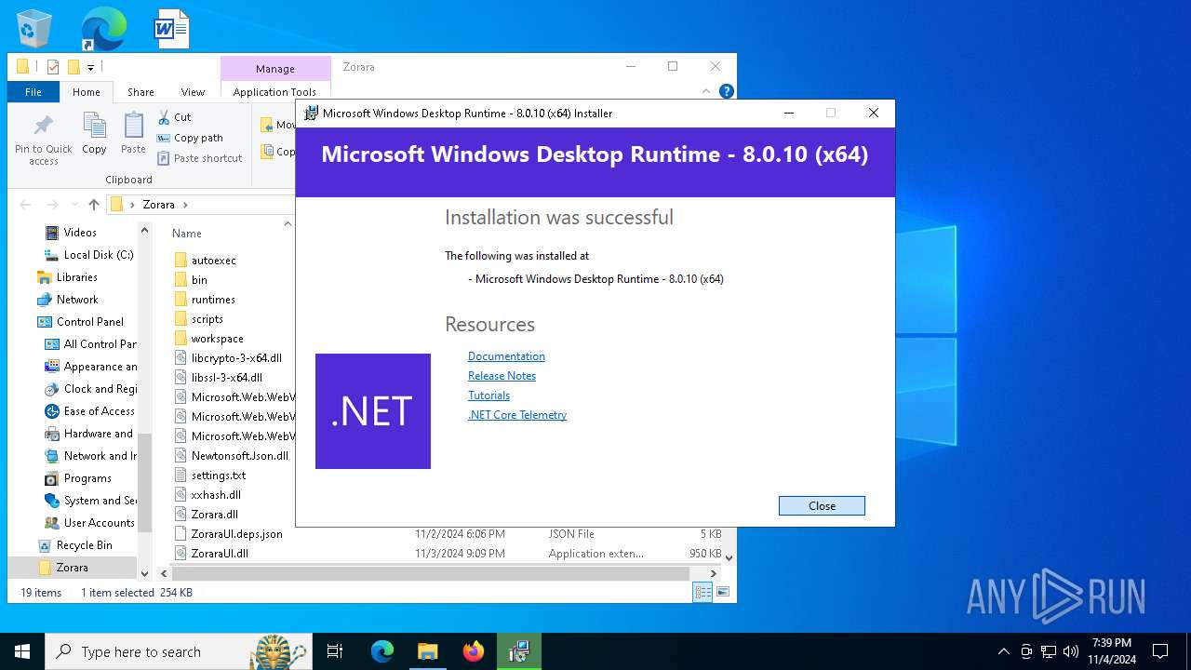Screen dimensions: 1191x670
Task: Click chevron before Zorara in address bar
Action: 132,205
